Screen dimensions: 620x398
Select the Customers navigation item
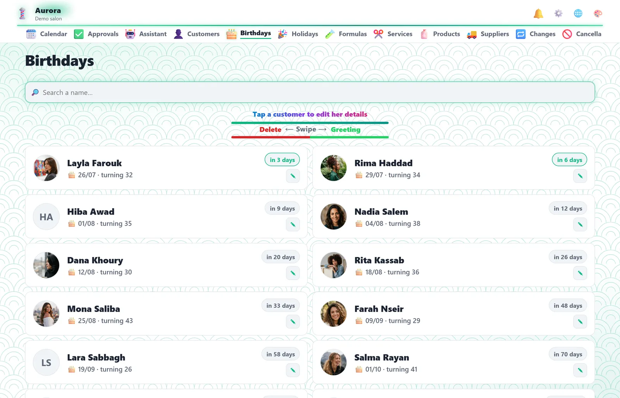(196, 34)
